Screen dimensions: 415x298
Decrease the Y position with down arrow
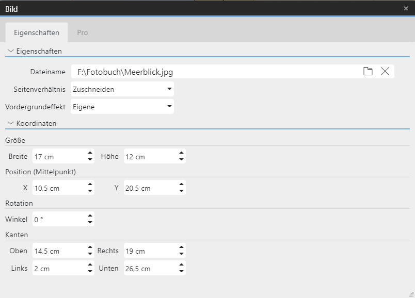(181, 191)
